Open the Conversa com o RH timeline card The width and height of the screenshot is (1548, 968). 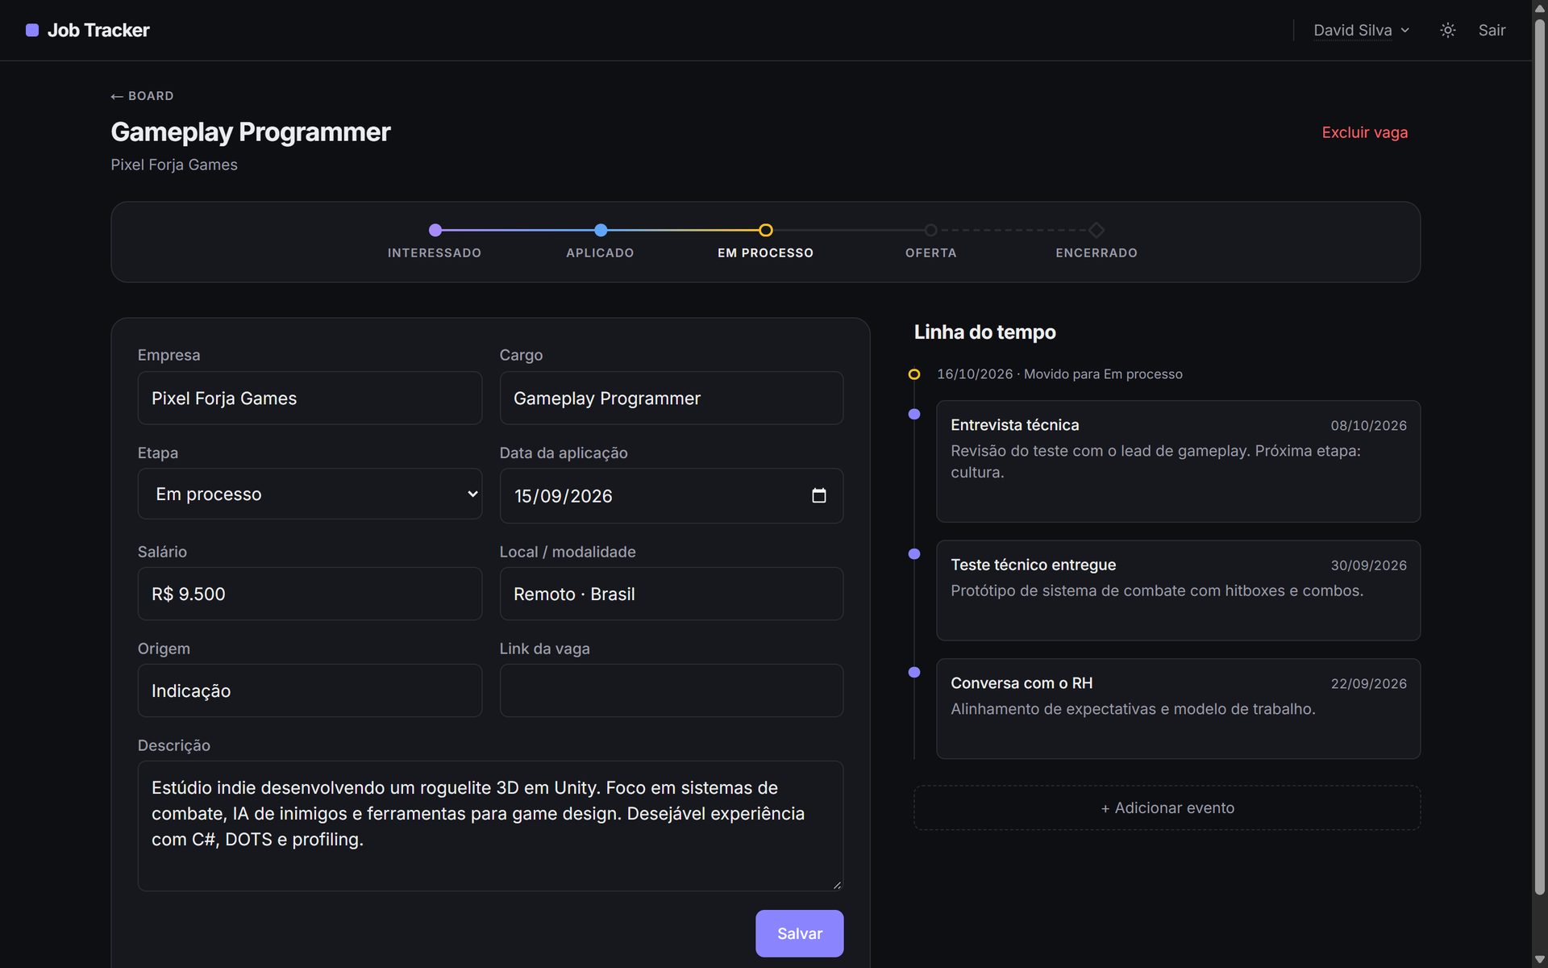coord(1178,708)
